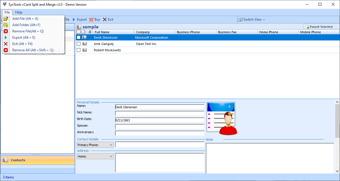This screenshot has width=340, height=181.
Task: Choose Export (Alt + E) menu entry
Action: [33, 38]
